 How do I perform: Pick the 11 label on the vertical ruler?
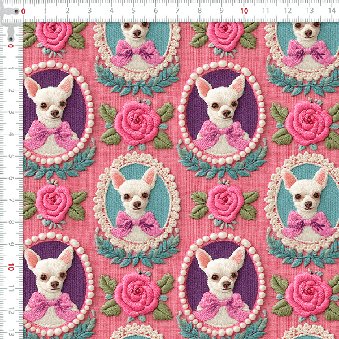tap(11, 289)
